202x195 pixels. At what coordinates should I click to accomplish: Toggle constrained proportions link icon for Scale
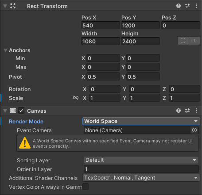(76, 98)
